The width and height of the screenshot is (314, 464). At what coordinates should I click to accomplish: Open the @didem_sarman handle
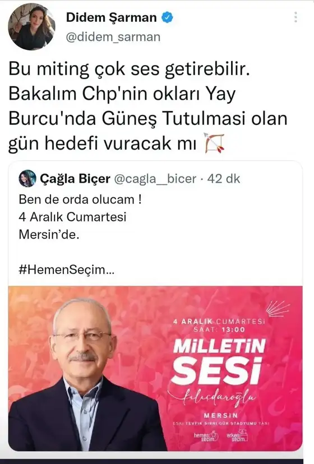113,37
